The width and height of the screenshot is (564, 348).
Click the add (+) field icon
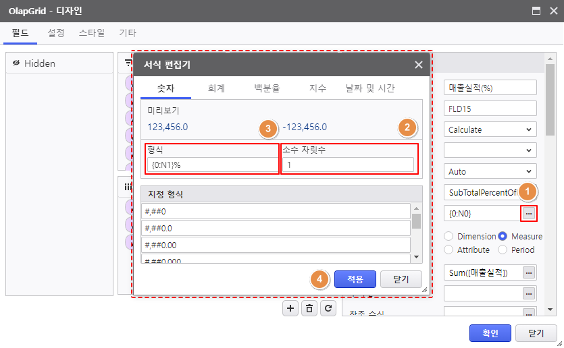pyautogui.click(x=290, y=308)
